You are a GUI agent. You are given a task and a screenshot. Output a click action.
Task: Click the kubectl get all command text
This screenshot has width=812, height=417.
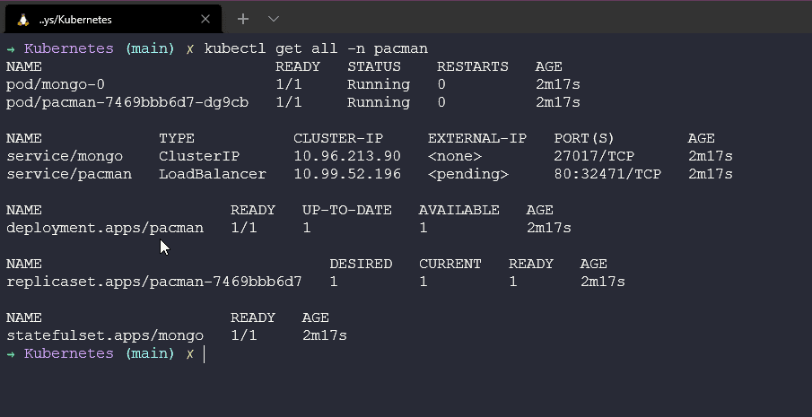click(x=316, y=48)
